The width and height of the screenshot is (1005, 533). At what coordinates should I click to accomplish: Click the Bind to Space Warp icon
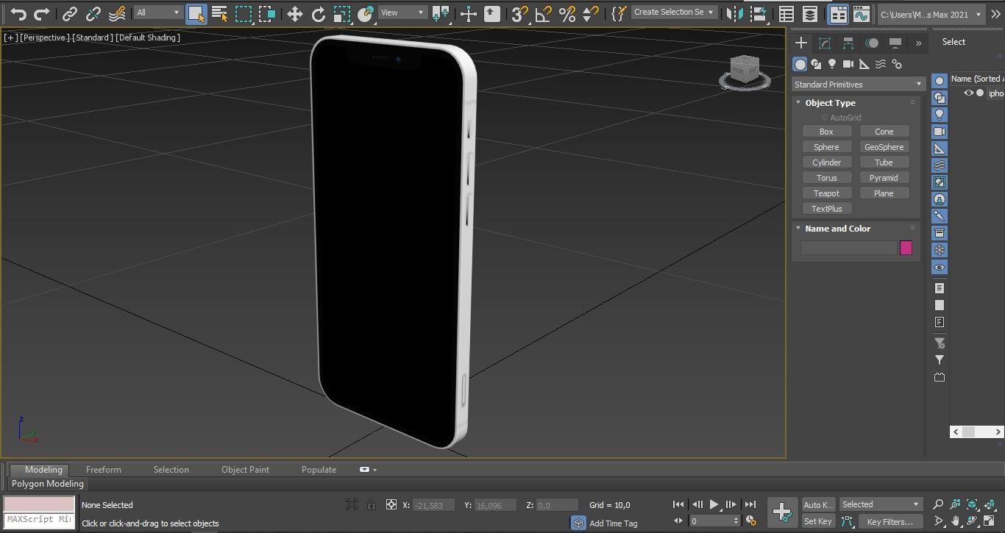(116, 13)
